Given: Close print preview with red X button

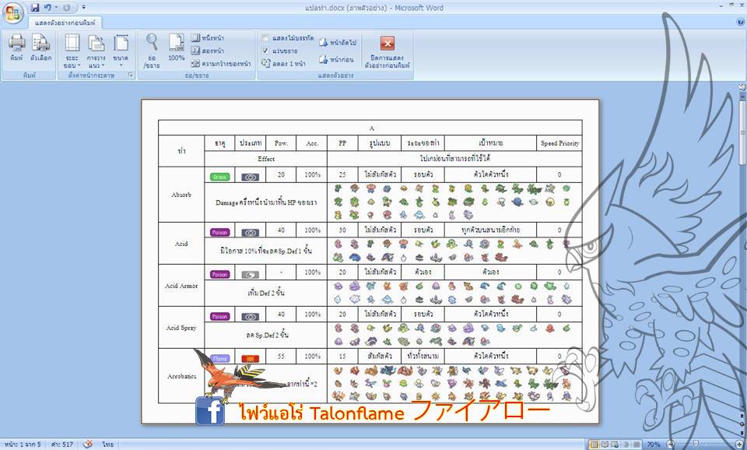Looking at the screenshot, I should tap(388, 44).
